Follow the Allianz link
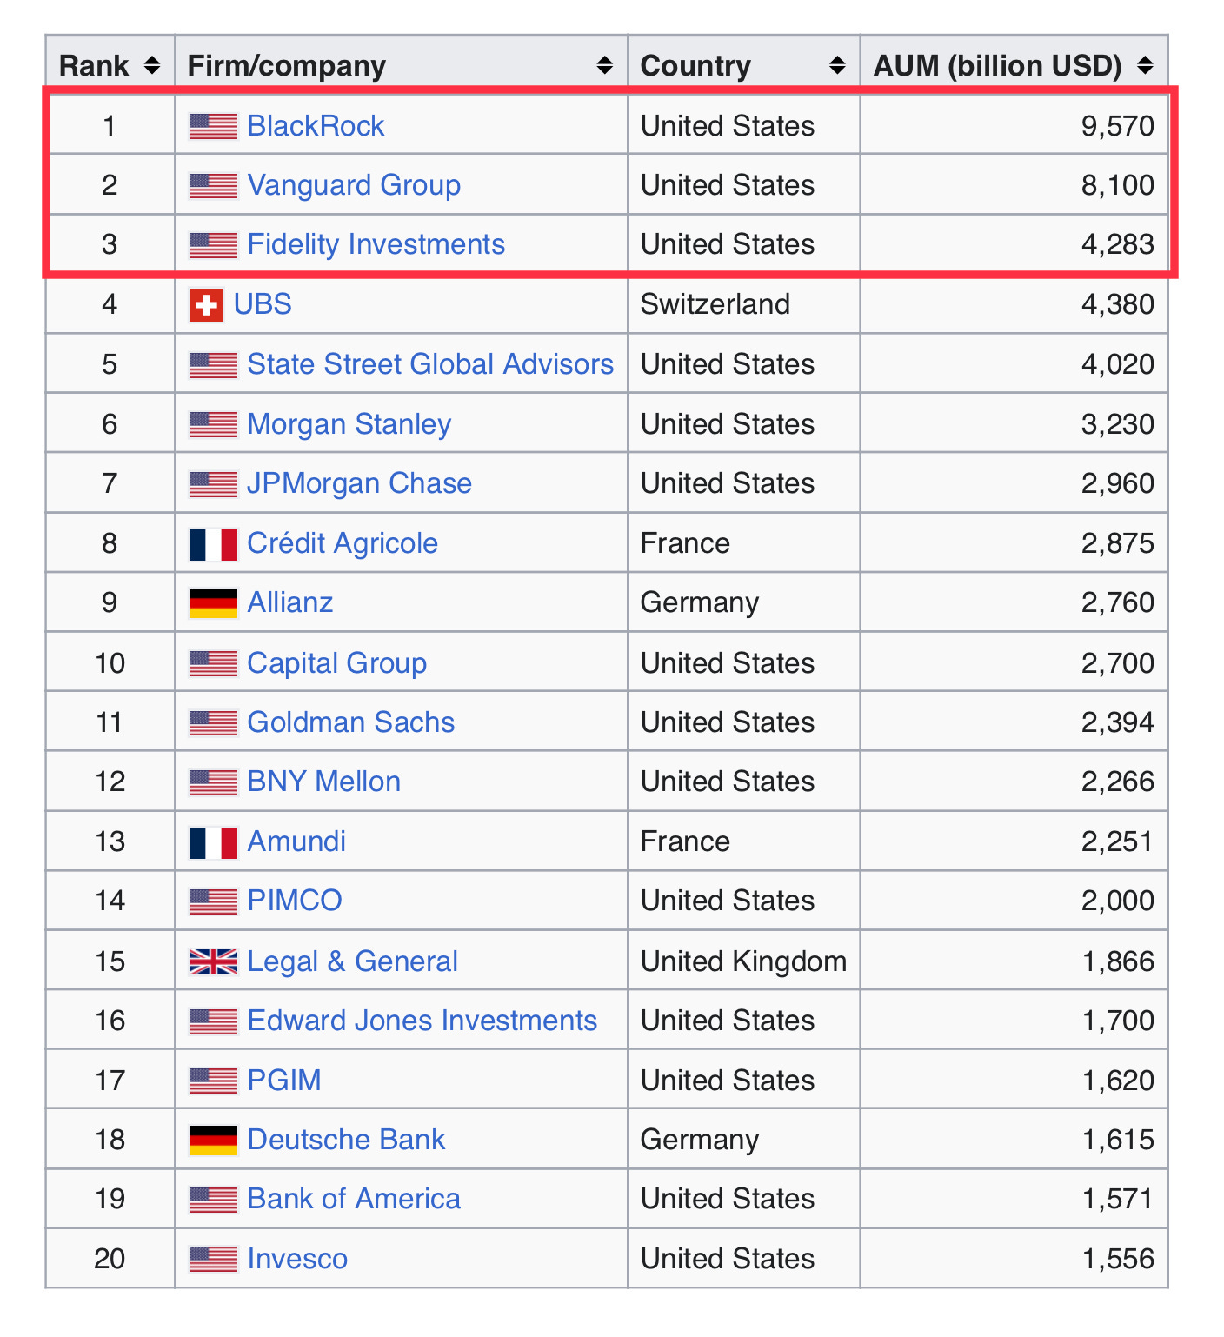This screenshot has width=1224, height=1337. click(290, 602)
